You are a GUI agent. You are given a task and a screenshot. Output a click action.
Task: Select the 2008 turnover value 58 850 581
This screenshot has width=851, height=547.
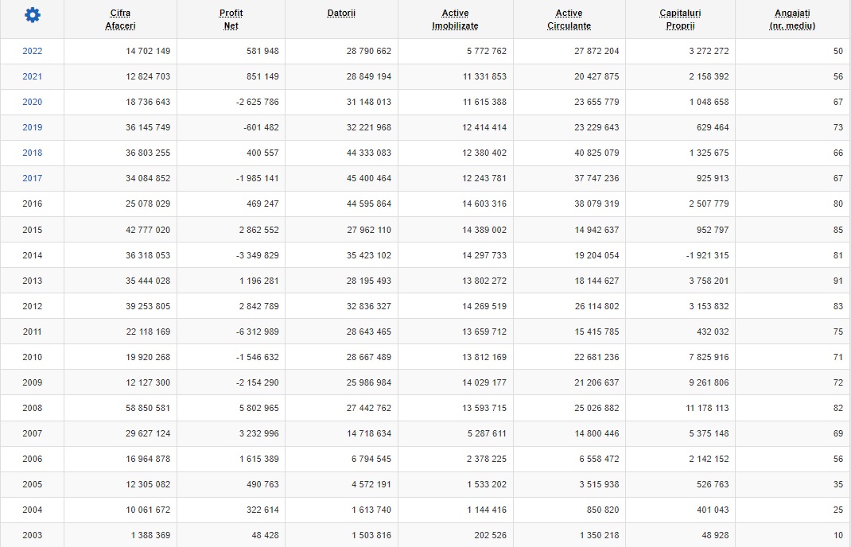tap(148, 408)
